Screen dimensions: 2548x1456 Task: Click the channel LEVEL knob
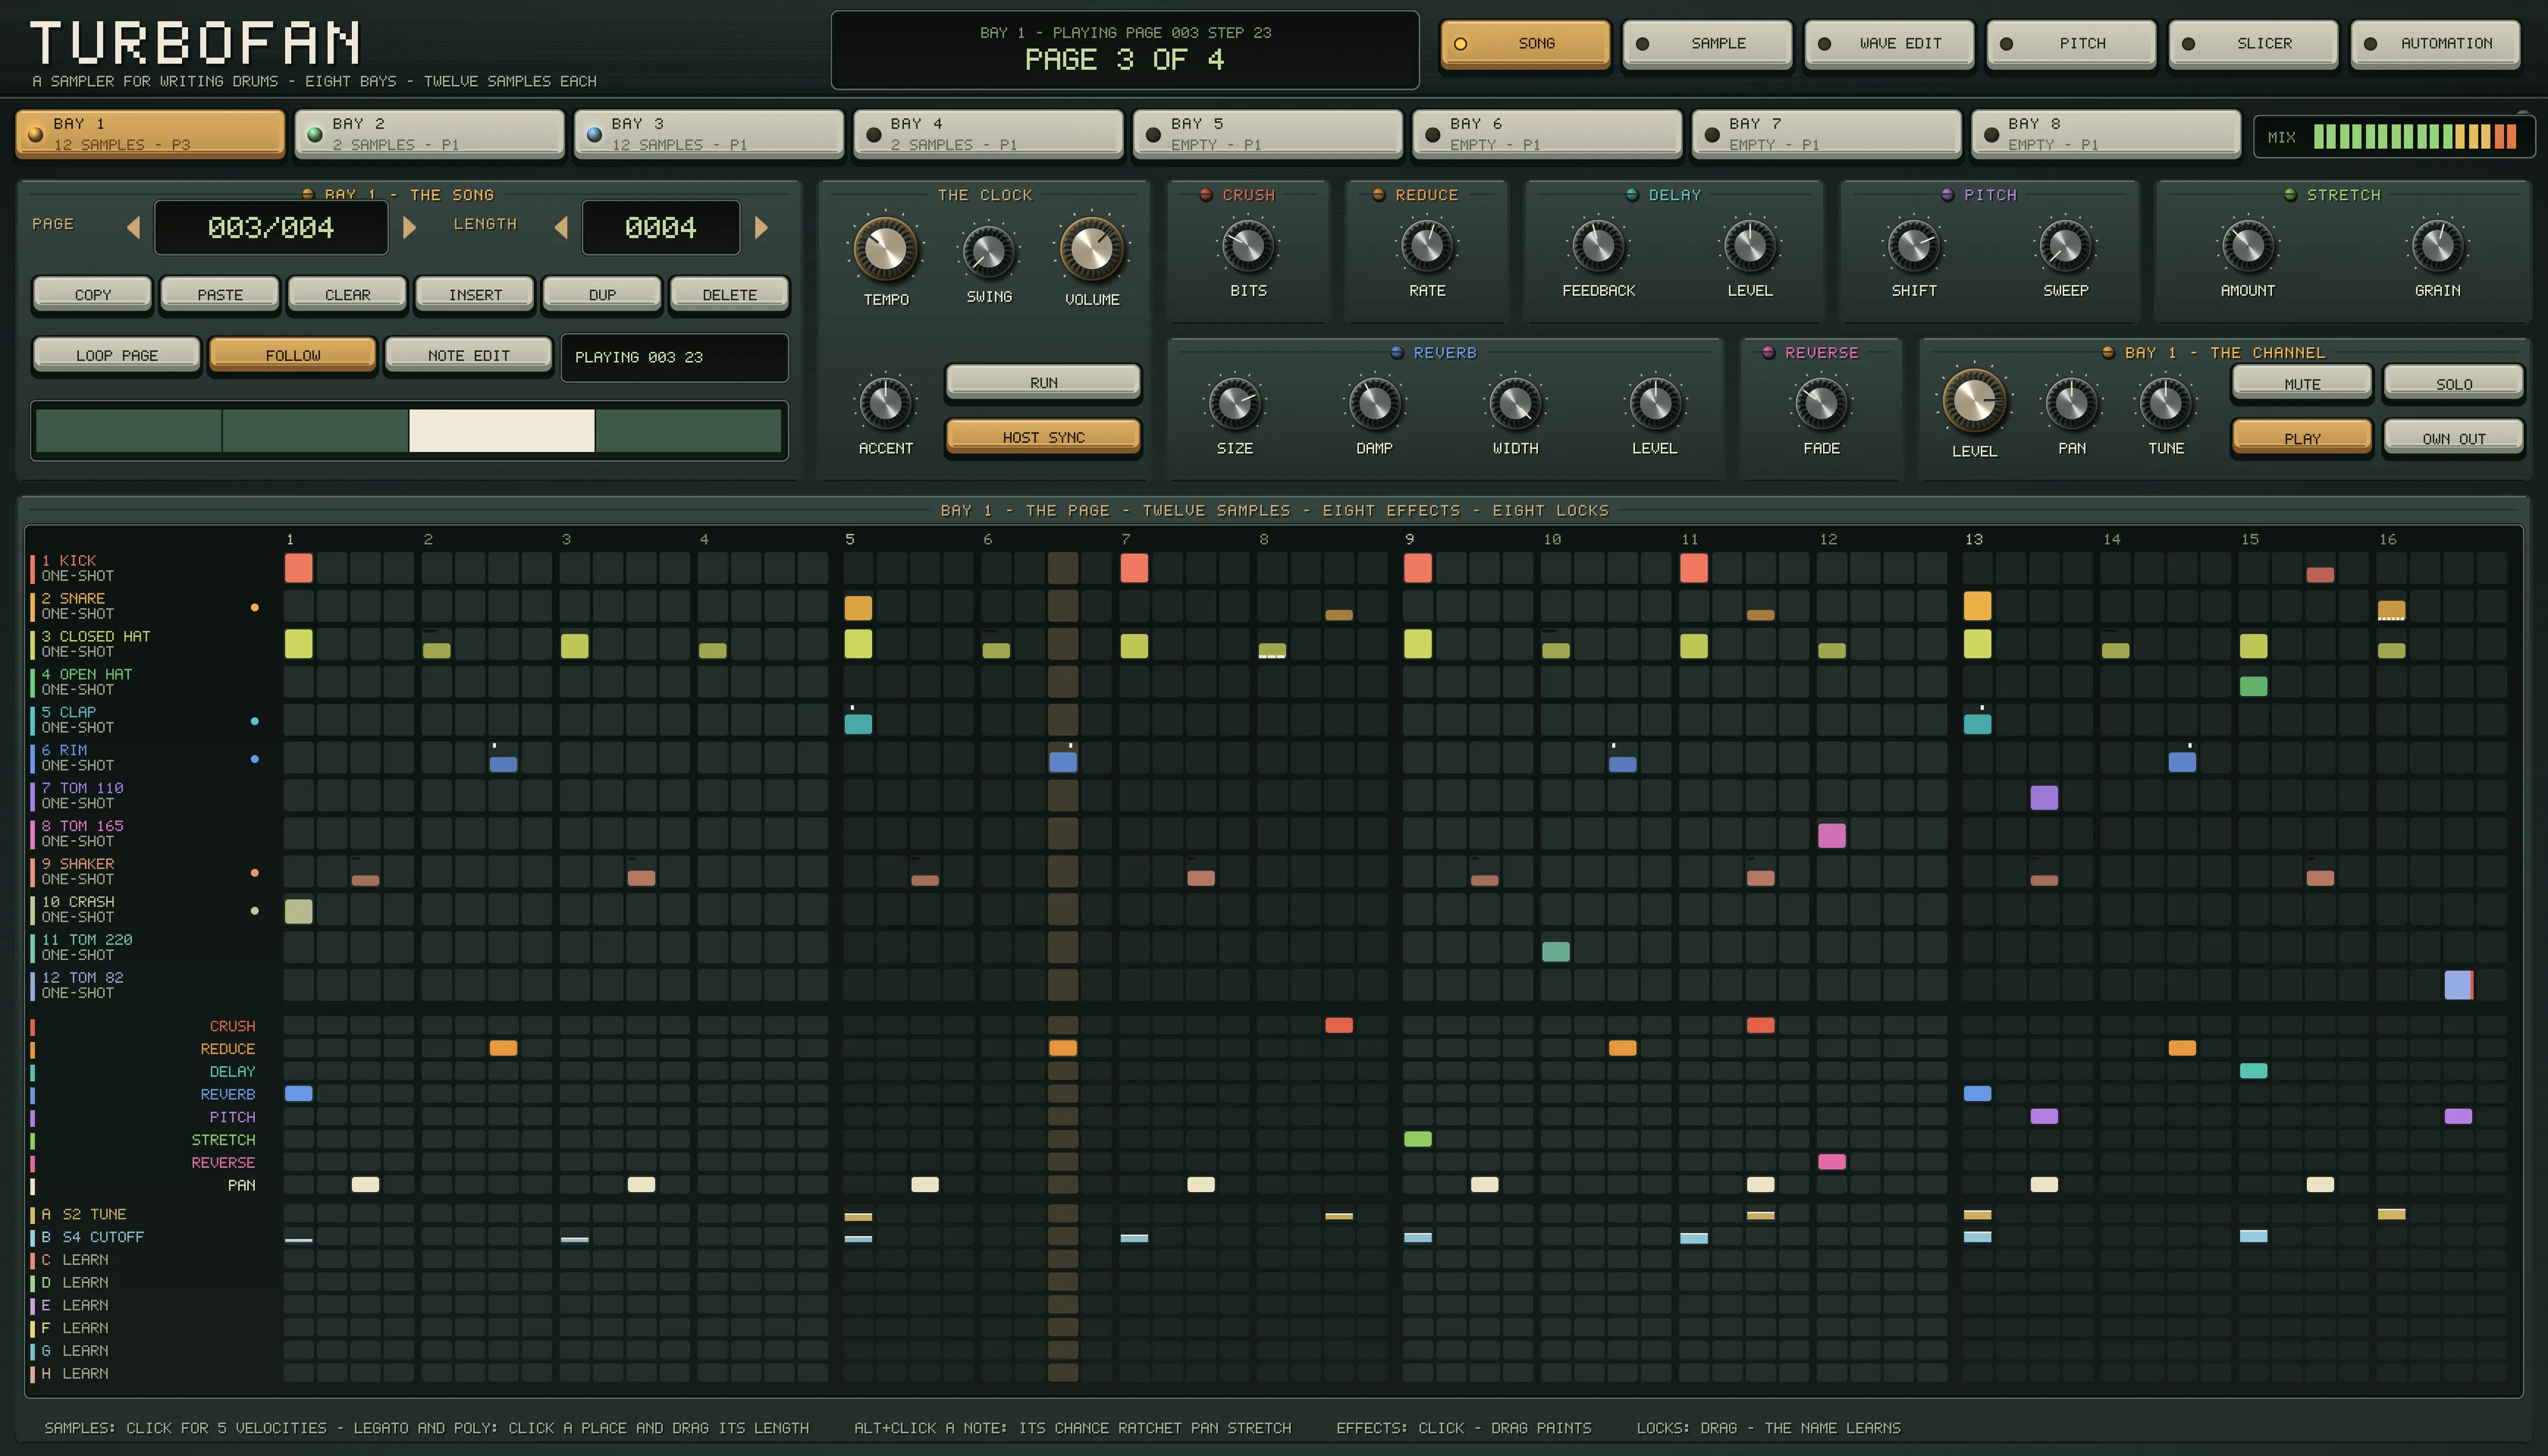click(x=1974, y=401)
